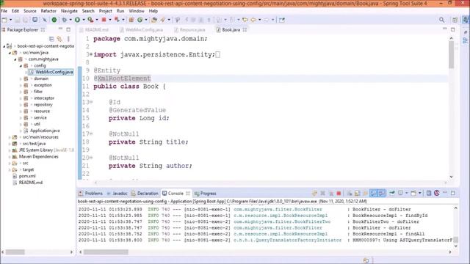This screenshot has width=470, height=264.
Task: Open the Window menu
Action: tap(137, 11)
